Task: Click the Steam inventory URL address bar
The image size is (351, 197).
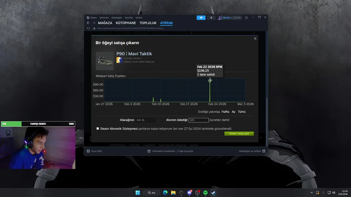Action: pyautogui.click(x=130, y=28)
